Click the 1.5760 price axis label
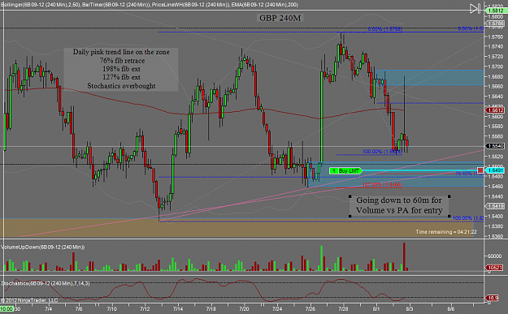 (496, 37)
